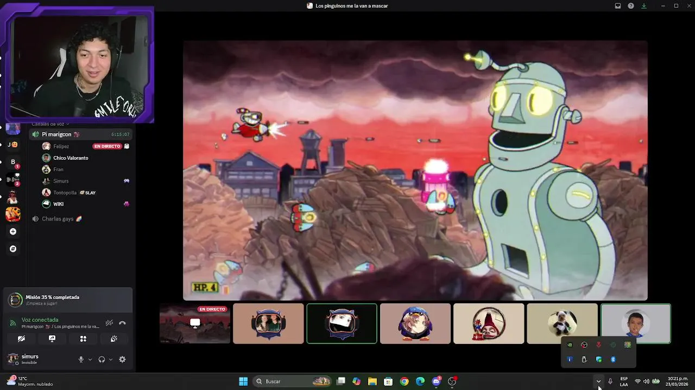Image resolution: width=695 pixels, height=390 pixels.
Task: Open Wi-Fi network icon in system tray
Action: coord(637,381)
